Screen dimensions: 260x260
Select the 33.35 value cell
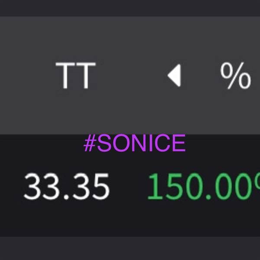click(66, 187)
